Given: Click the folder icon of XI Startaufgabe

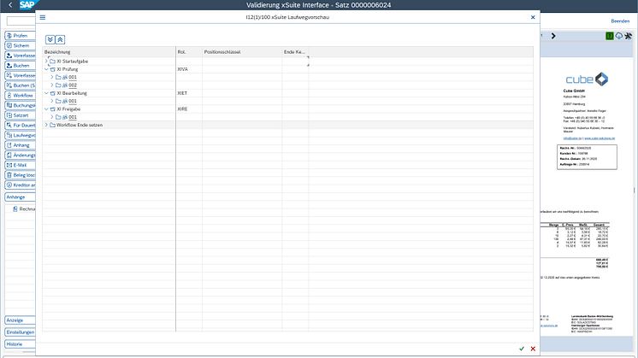Looking at the screenshot, I should click(52, 62).
